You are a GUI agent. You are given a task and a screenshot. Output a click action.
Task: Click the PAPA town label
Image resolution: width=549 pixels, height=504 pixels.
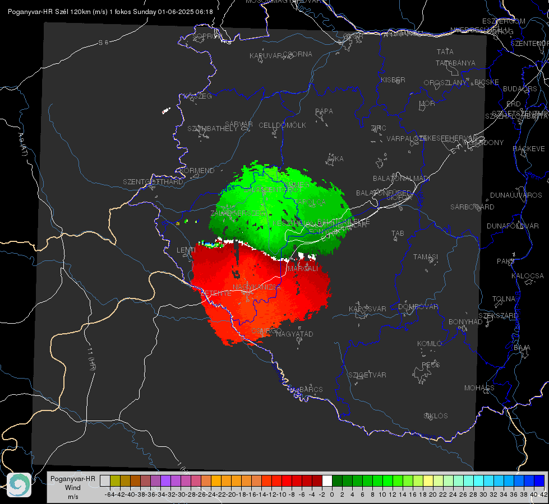point(324,111)
